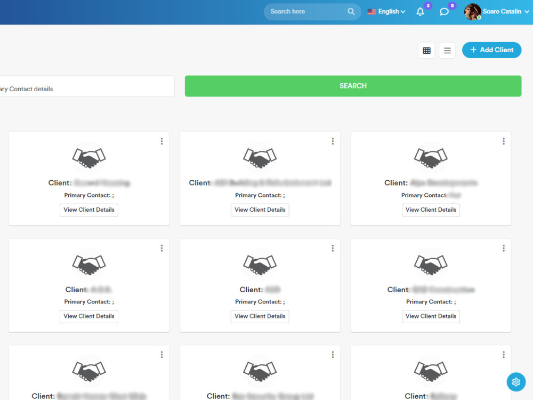Screen dimensions: 533x400
Task: Open the chat messages bubble icon
Action: pos(444,12)
